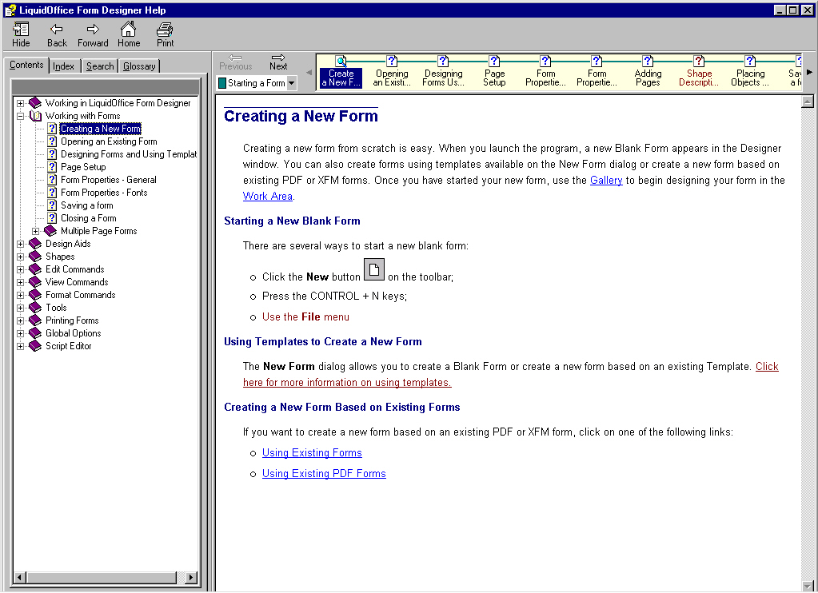This screenshot has height=593, width=818.
Task: Switch to the Glossary tab
Action: (x=139, y=66)
